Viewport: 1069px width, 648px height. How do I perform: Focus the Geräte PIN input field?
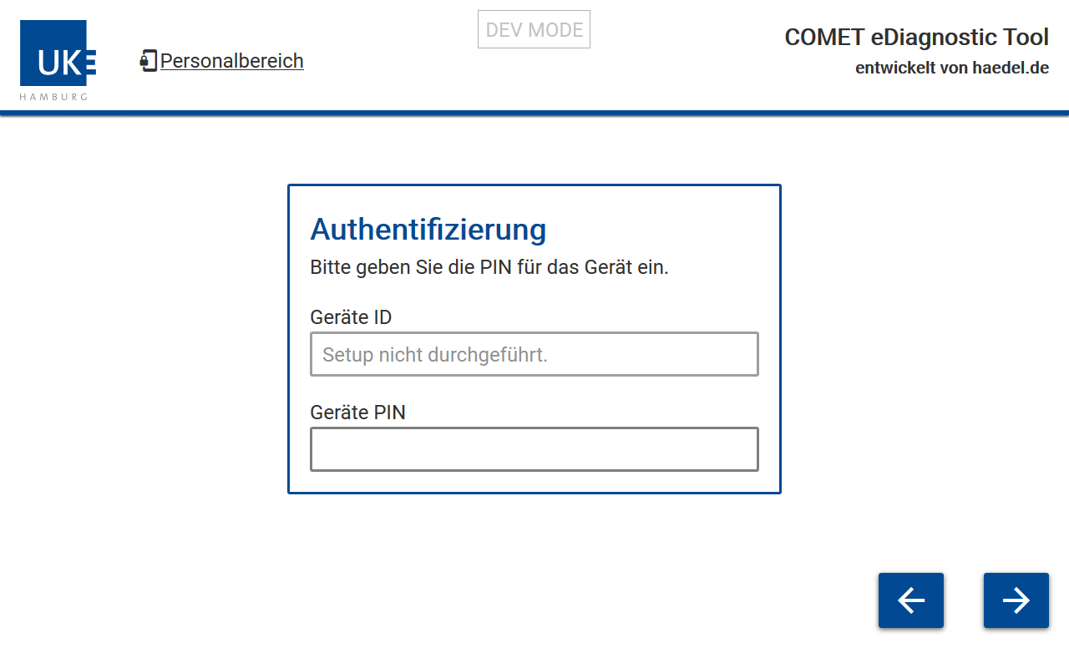pyautogui.click(x=534, y=449)
